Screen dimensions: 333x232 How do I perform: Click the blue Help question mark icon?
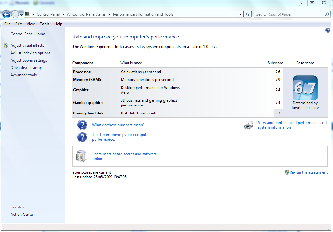[328, 30]
